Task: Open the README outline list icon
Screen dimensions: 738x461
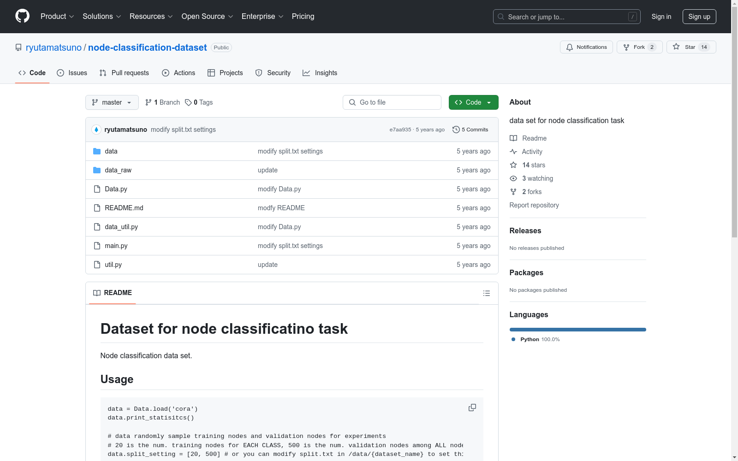Action: click(486, 293)
